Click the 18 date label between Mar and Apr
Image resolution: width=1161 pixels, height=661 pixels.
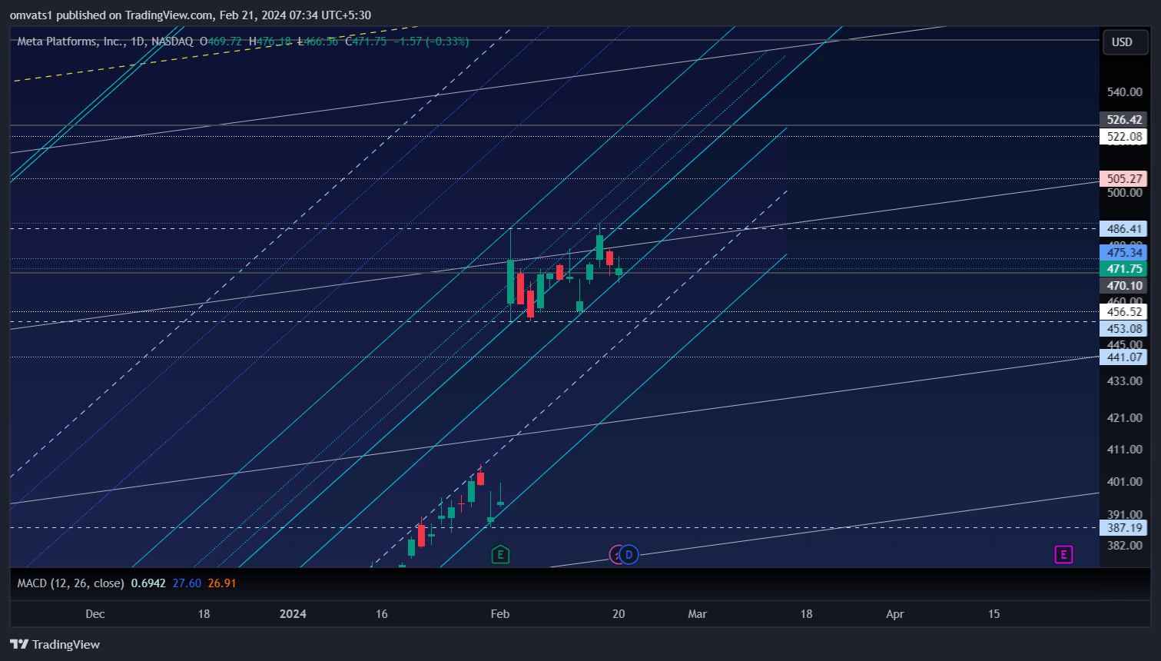pos(806,614)
